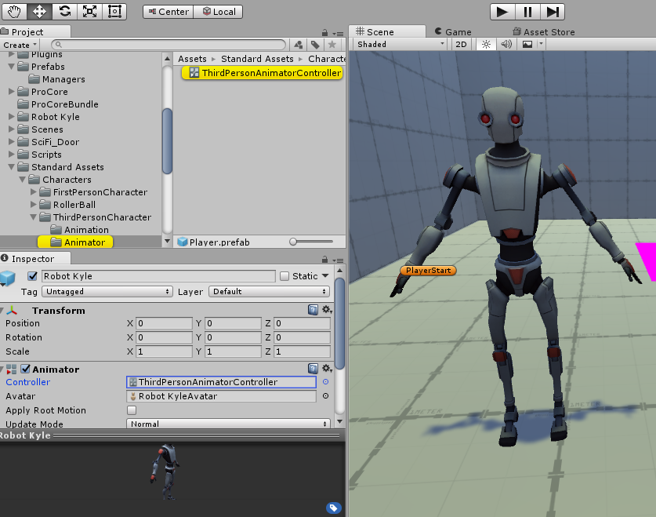This screenshot has width=656, height=517.
Task: Open Animator component gear menu
Action: (x=327, y=369)
